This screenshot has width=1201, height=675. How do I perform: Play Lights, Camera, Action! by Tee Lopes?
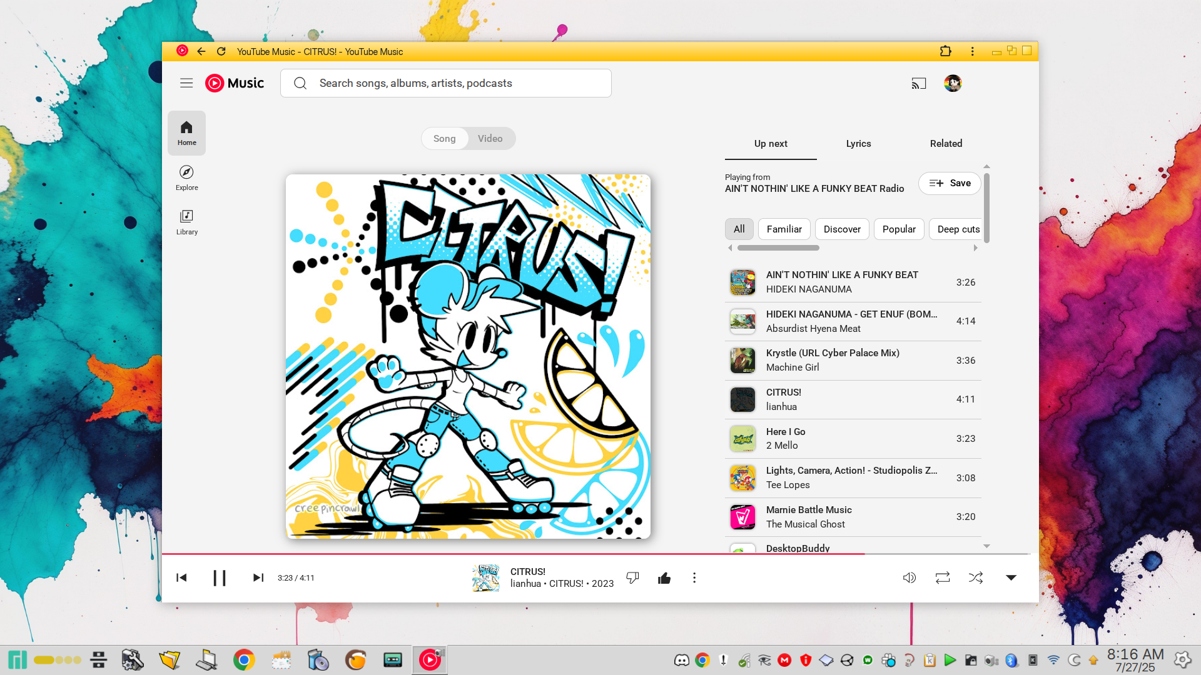[853, 478]
